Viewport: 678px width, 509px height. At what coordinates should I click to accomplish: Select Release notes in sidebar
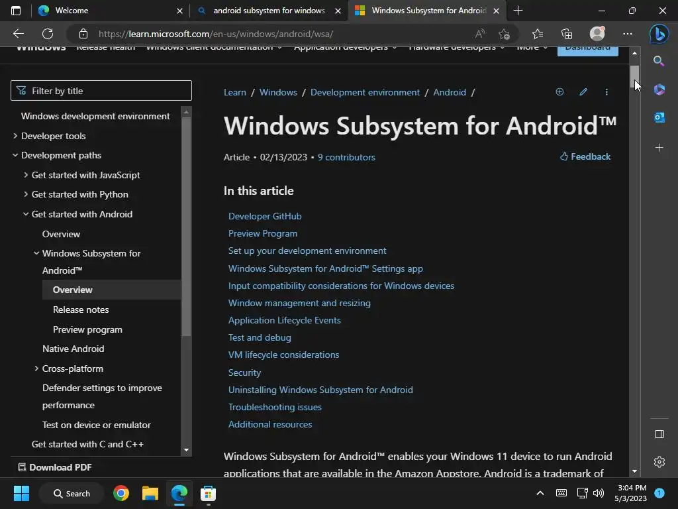pos(81,310)
